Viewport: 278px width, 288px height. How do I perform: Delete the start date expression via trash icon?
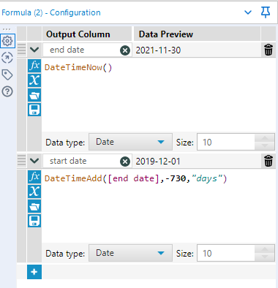click(268, 161)
